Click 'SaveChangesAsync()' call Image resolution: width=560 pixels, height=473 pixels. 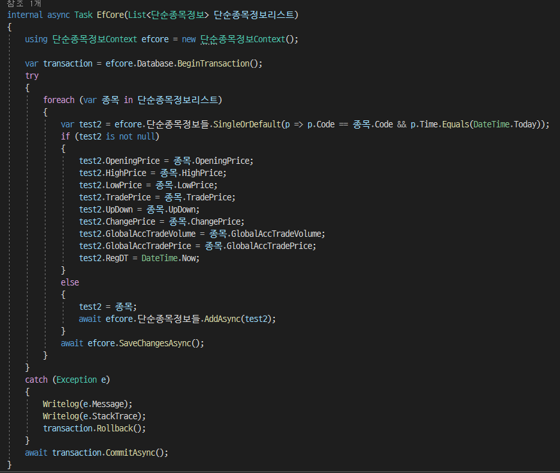pos(160,343)
